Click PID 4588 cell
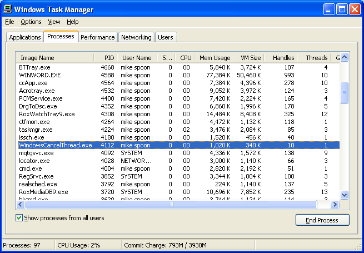The image size is (364, 253). [x=107, y=75]
